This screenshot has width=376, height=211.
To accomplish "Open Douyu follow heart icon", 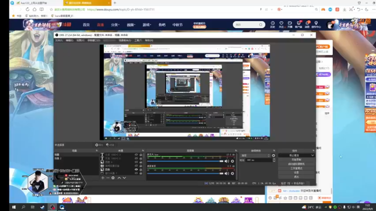I will pyautogui.click(x=281, y=24).
